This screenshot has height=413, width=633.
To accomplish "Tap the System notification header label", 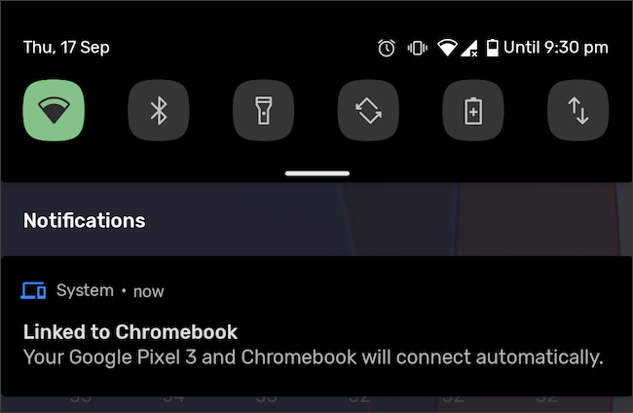I will click(x=85, y=290).
